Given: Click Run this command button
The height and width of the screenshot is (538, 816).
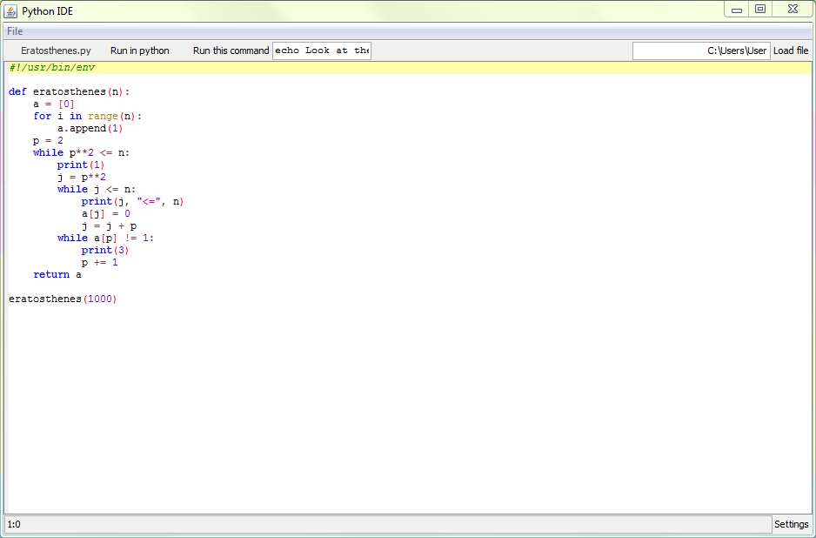Looking at the screenshot, I should [x=231, y=50].
